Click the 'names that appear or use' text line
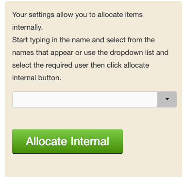 pyautogui.click(x=90, y=53)
